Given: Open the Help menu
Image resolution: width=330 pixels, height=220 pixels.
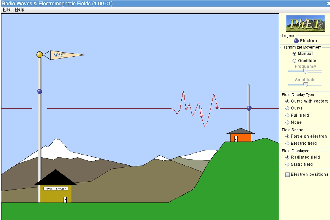Looking at the screenshot, I should pyautogui.click(x=20, y=9).
